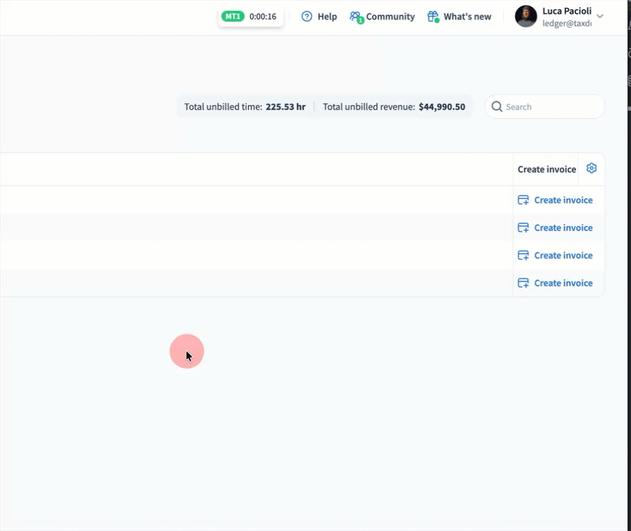
Task: Click invoice icon in the fourth row
Action: coord(523,283)
